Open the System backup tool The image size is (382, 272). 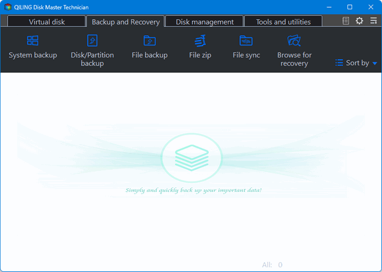pyautogui.click(x=33, y=47)
